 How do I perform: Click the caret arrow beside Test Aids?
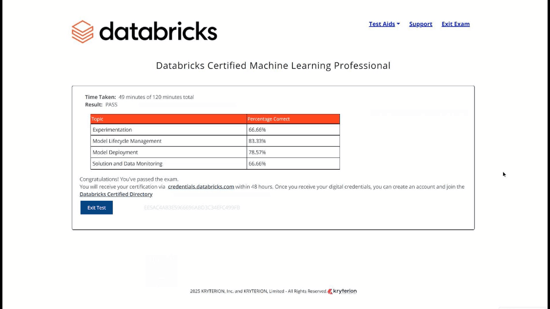pos(398,24)
